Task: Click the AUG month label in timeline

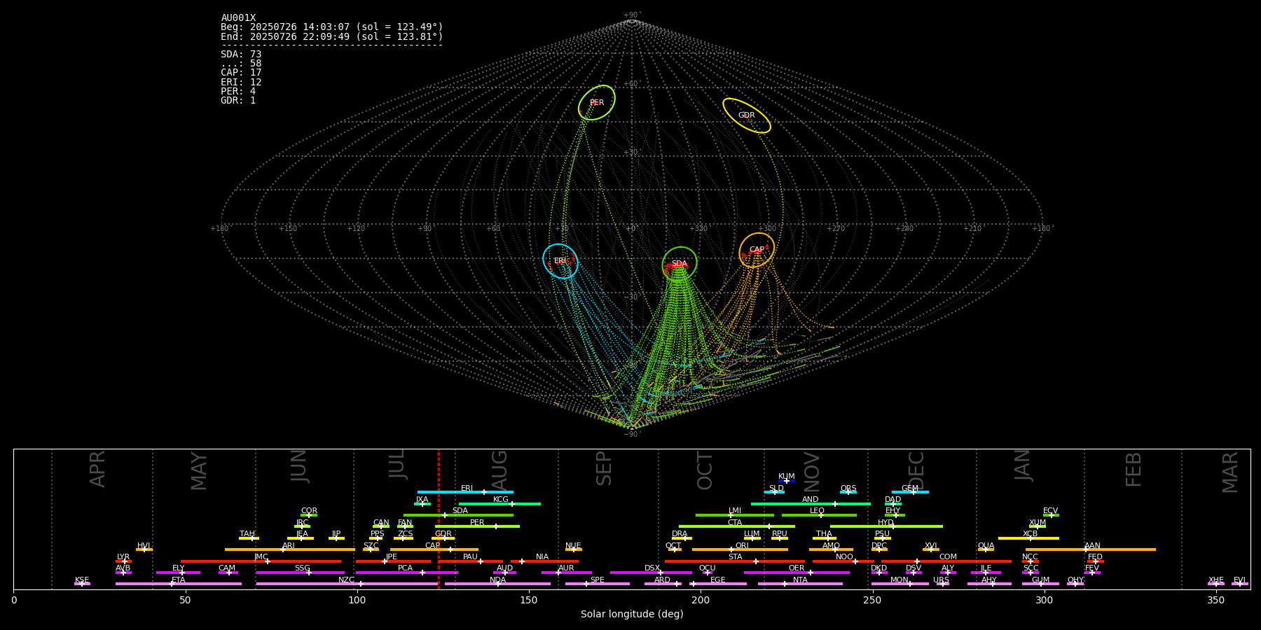Action: coord(499,470)
